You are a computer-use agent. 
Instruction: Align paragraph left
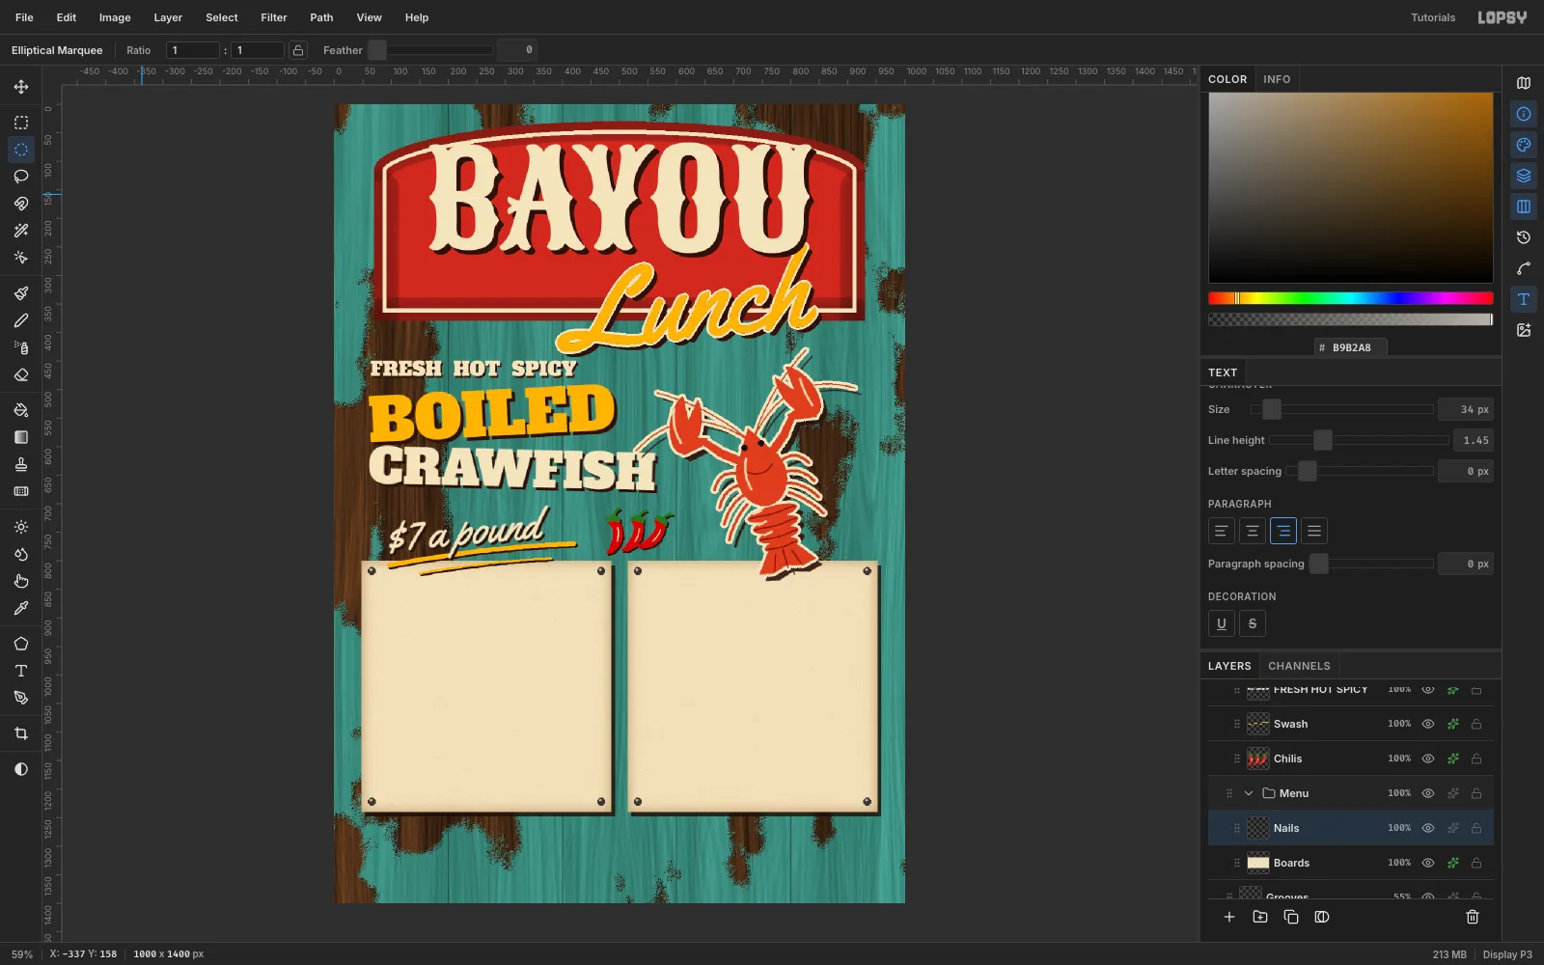1222,531
